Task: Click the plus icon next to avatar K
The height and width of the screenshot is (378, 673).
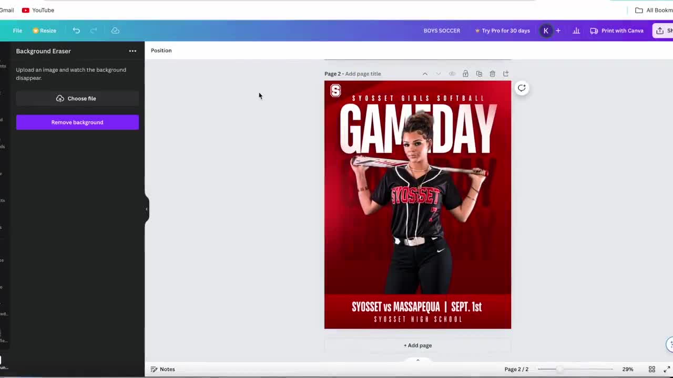Action: (558, 30)
